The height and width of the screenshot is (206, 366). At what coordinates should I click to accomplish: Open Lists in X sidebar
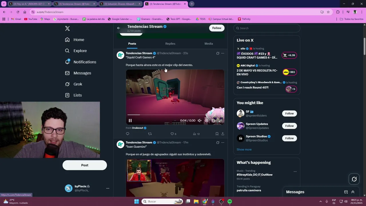(73, 95)
